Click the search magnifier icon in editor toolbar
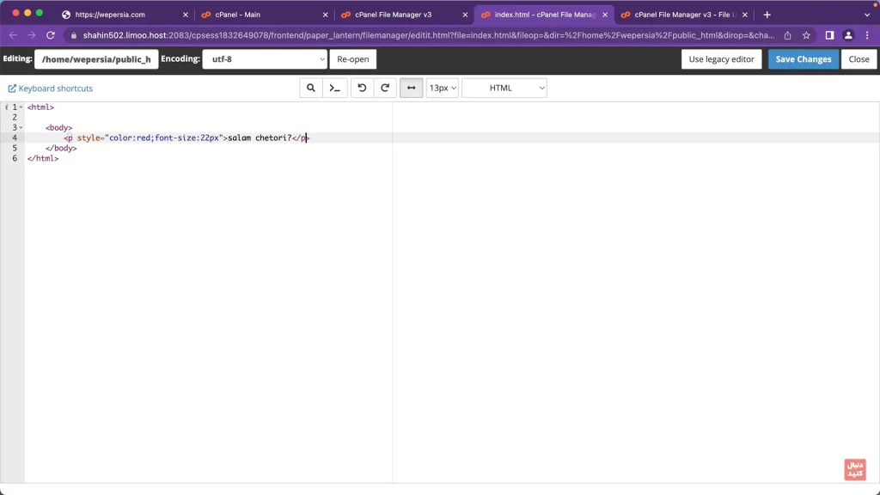The width and height of the screenshot is (880, 495). pos(311,88)
